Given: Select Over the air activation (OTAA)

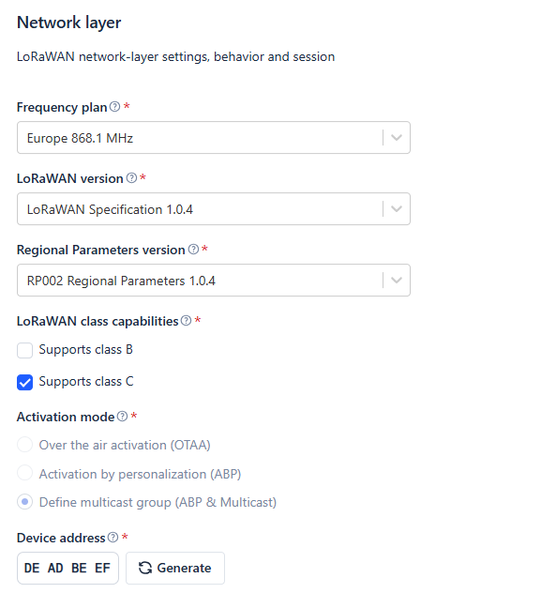Looking at the screenshot, I should (x=25, y=445).
